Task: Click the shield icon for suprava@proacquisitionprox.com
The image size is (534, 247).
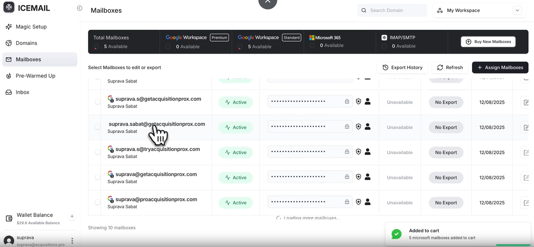Action: (358, 202)
